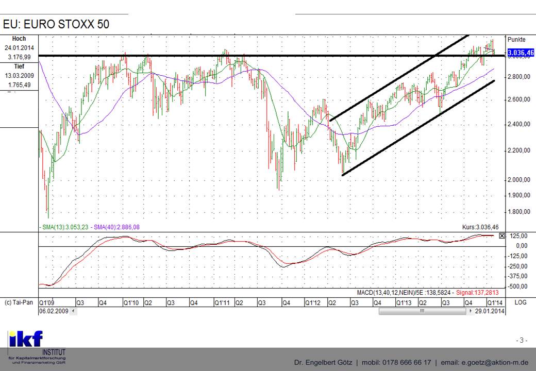Select the blue current price tag 3.036,46

tap(521, 53)
